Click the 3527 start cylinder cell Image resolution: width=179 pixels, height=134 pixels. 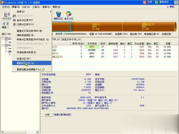click(115, 57)
